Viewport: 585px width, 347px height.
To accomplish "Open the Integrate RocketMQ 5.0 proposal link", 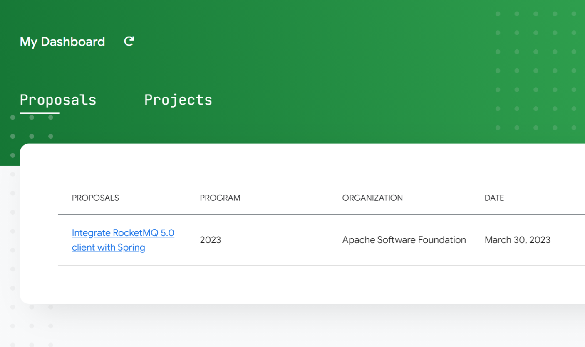I will point(123,240).
